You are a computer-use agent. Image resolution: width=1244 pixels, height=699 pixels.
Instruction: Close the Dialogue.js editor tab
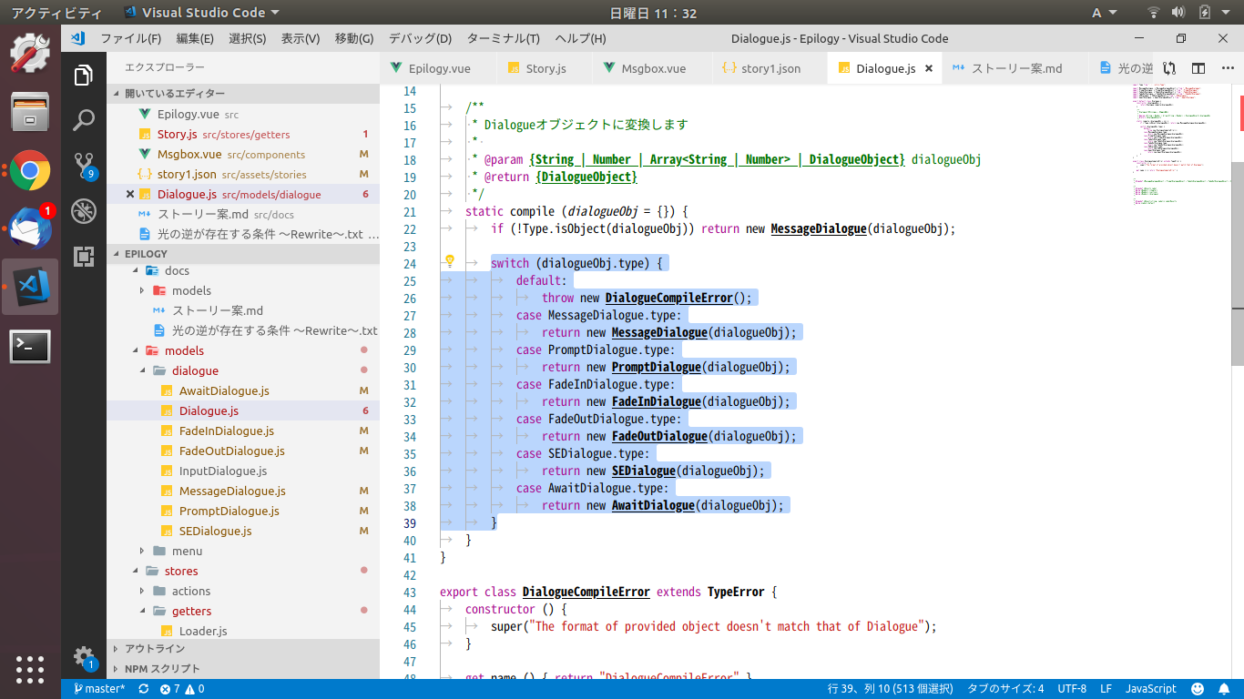pos(929,68)
